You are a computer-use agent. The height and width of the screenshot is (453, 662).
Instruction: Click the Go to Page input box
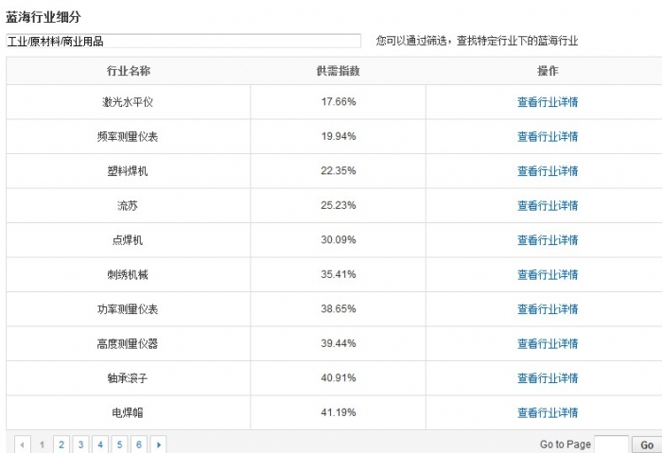point(611,444)
